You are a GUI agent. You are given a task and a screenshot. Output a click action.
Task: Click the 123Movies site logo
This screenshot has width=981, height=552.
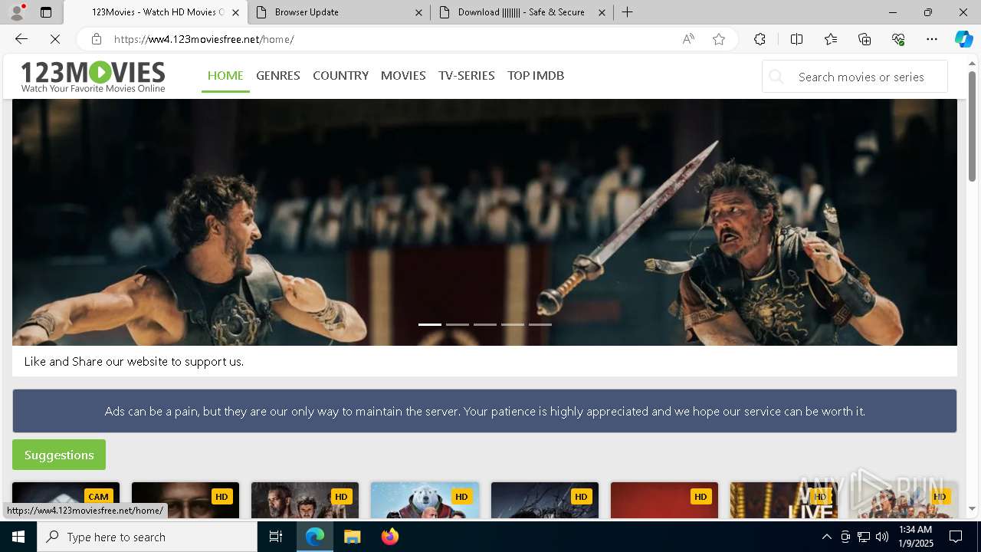(x=93, y=77)
